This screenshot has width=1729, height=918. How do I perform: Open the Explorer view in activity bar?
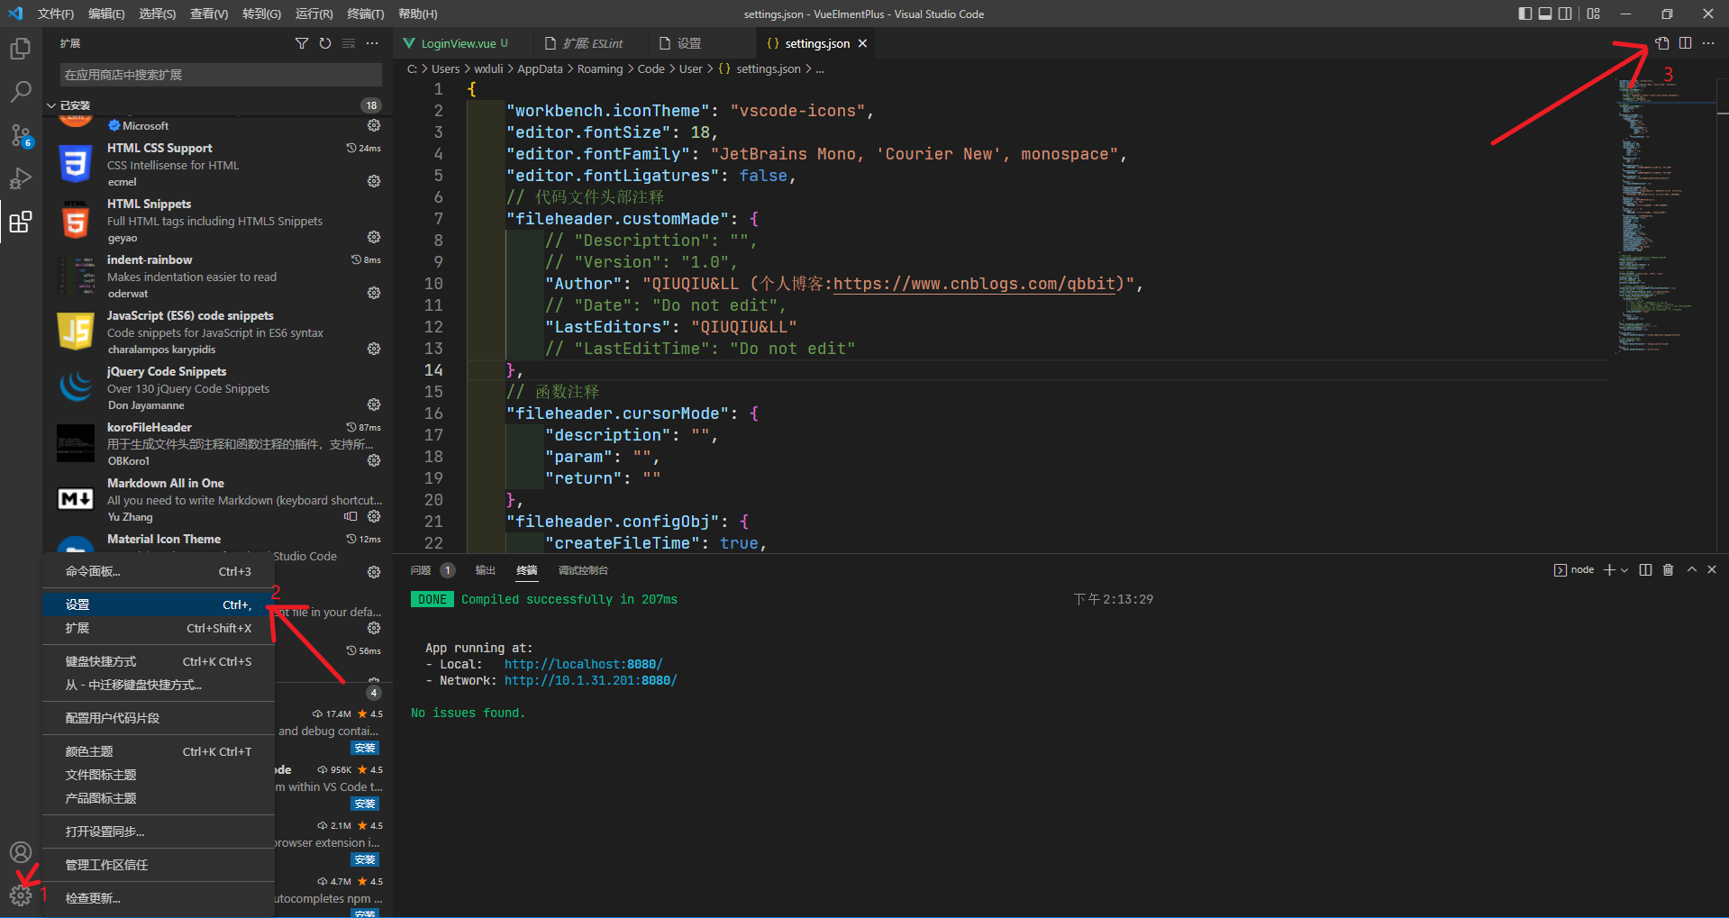pyautogui.click(x=20, y=49)
